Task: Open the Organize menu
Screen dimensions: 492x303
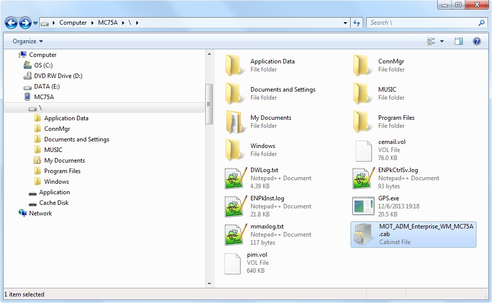Action: [x=26, y=41]
